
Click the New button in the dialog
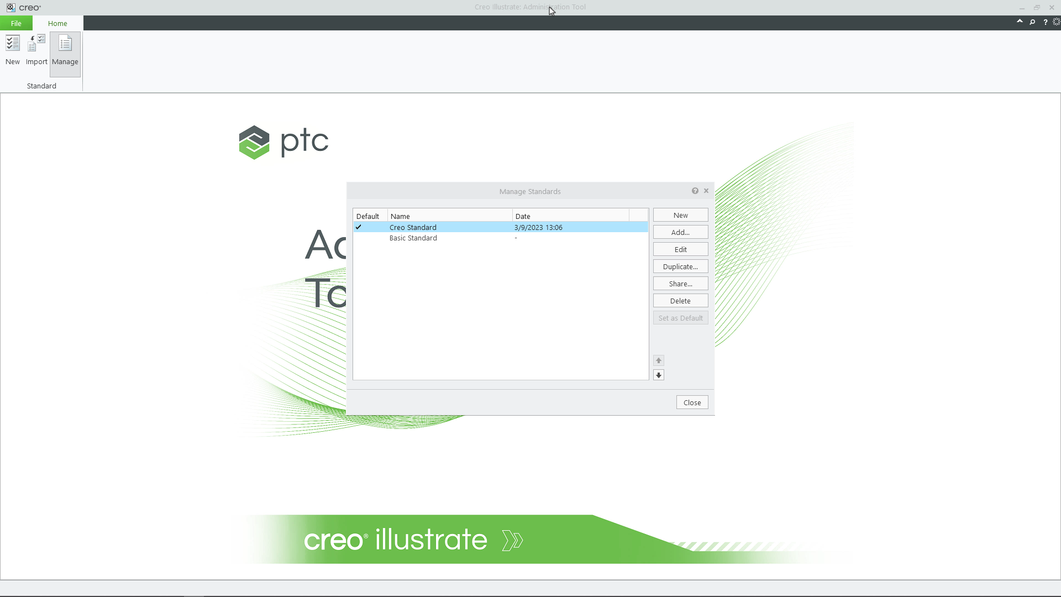coord(681,215)
